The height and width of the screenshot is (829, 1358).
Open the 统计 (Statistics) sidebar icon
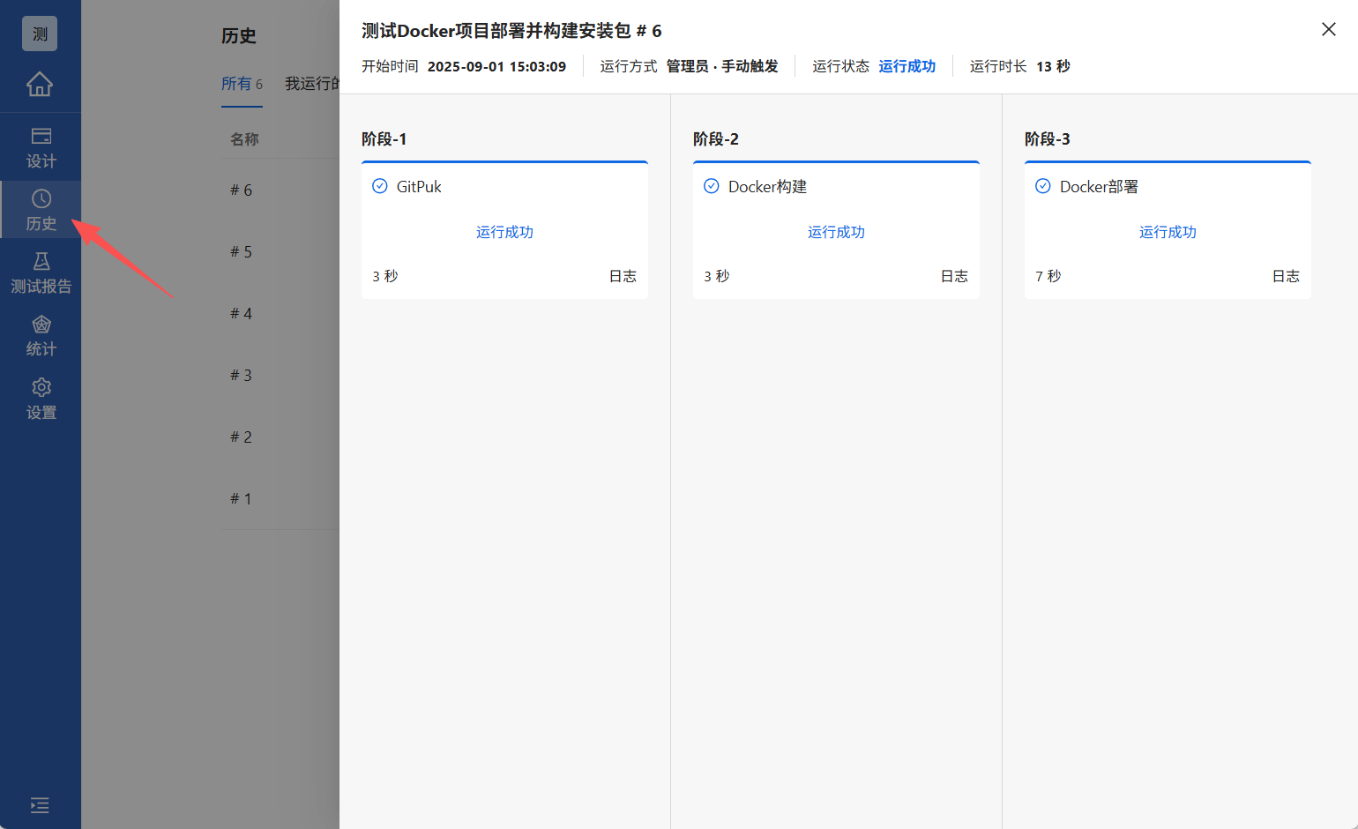click(x=41, y=335)
